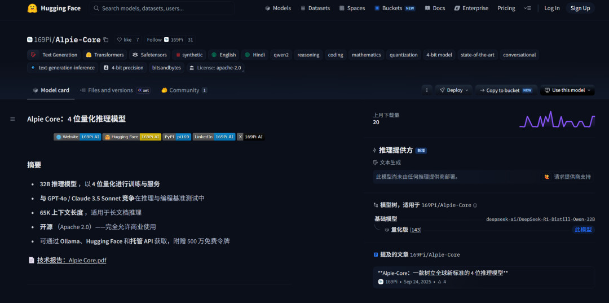
Task: Click the search magnifier icon
Action: click(96, 8)
